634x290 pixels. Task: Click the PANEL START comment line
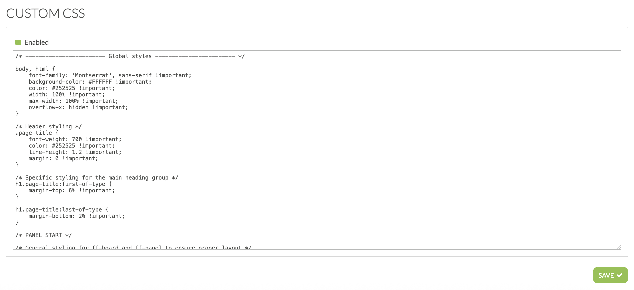(x=43, y=235)
